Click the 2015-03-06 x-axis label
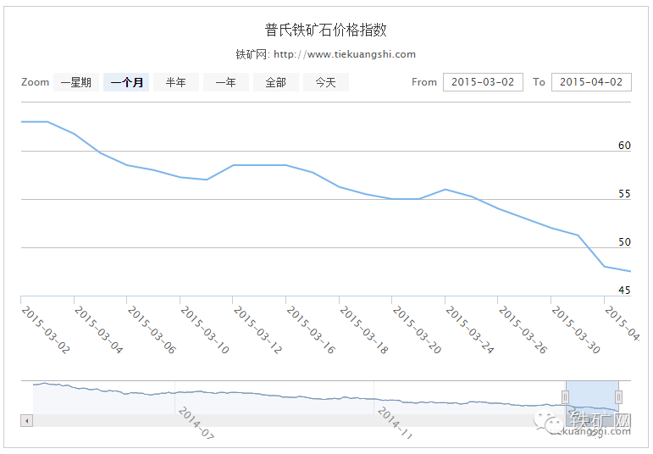 point(151,329)
